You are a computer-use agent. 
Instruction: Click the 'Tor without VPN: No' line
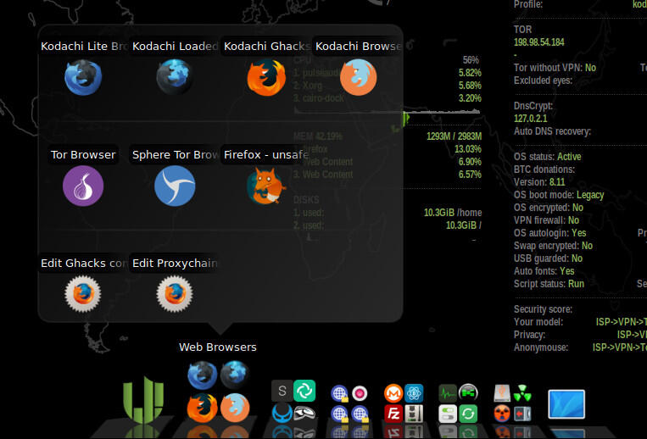tap(555, 68)
